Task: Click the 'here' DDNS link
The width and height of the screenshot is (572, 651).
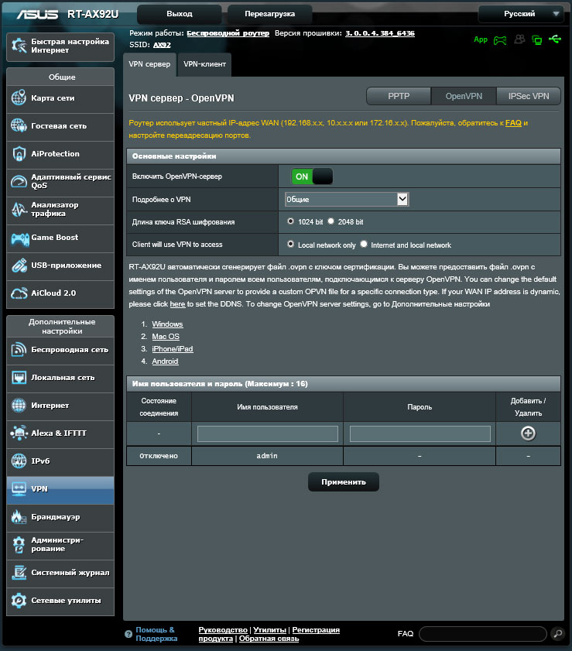Action: (177, 304)
